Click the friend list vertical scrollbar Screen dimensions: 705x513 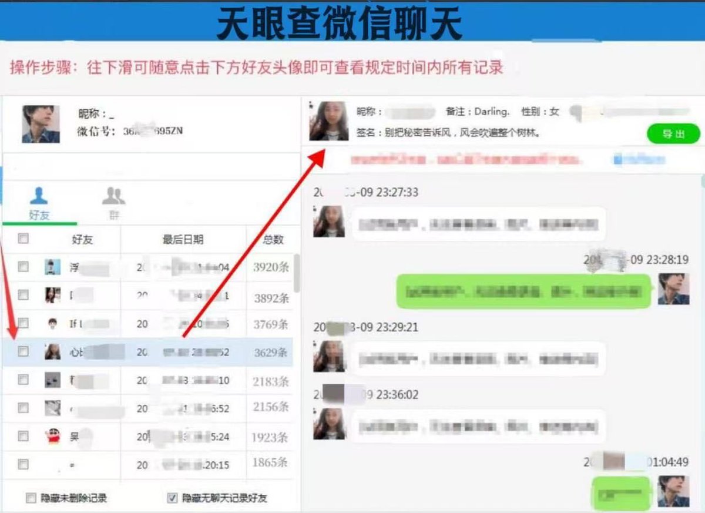coord(297,273)
